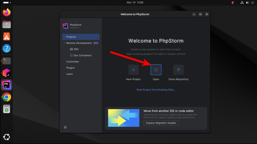The image size is (257, 144).
Task: Open Google Chrome from the dock
Action: click(x=7, y=97)
